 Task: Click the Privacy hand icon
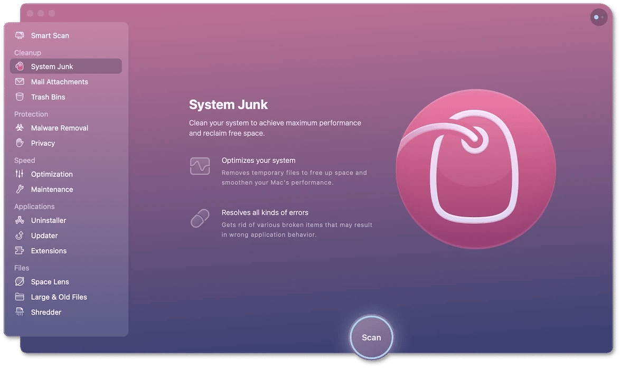click(20, 143)
